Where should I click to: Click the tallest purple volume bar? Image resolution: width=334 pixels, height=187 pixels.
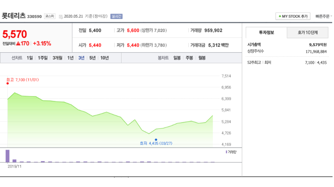[x=7, y=156]
